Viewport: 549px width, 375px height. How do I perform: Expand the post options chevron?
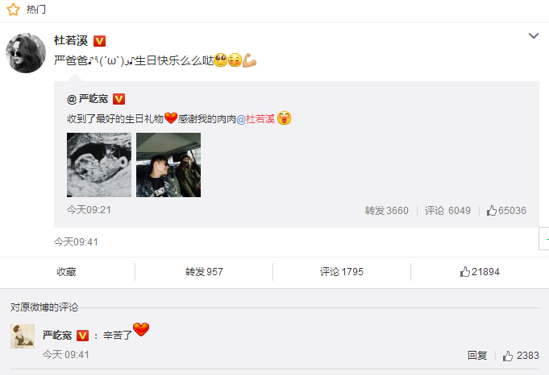[x=533, y=35]
